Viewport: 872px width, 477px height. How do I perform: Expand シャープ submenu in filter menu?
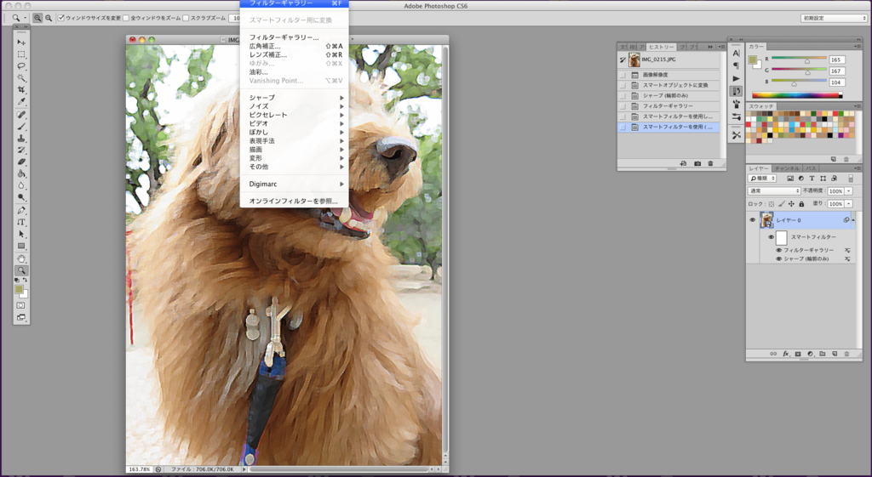294,98
